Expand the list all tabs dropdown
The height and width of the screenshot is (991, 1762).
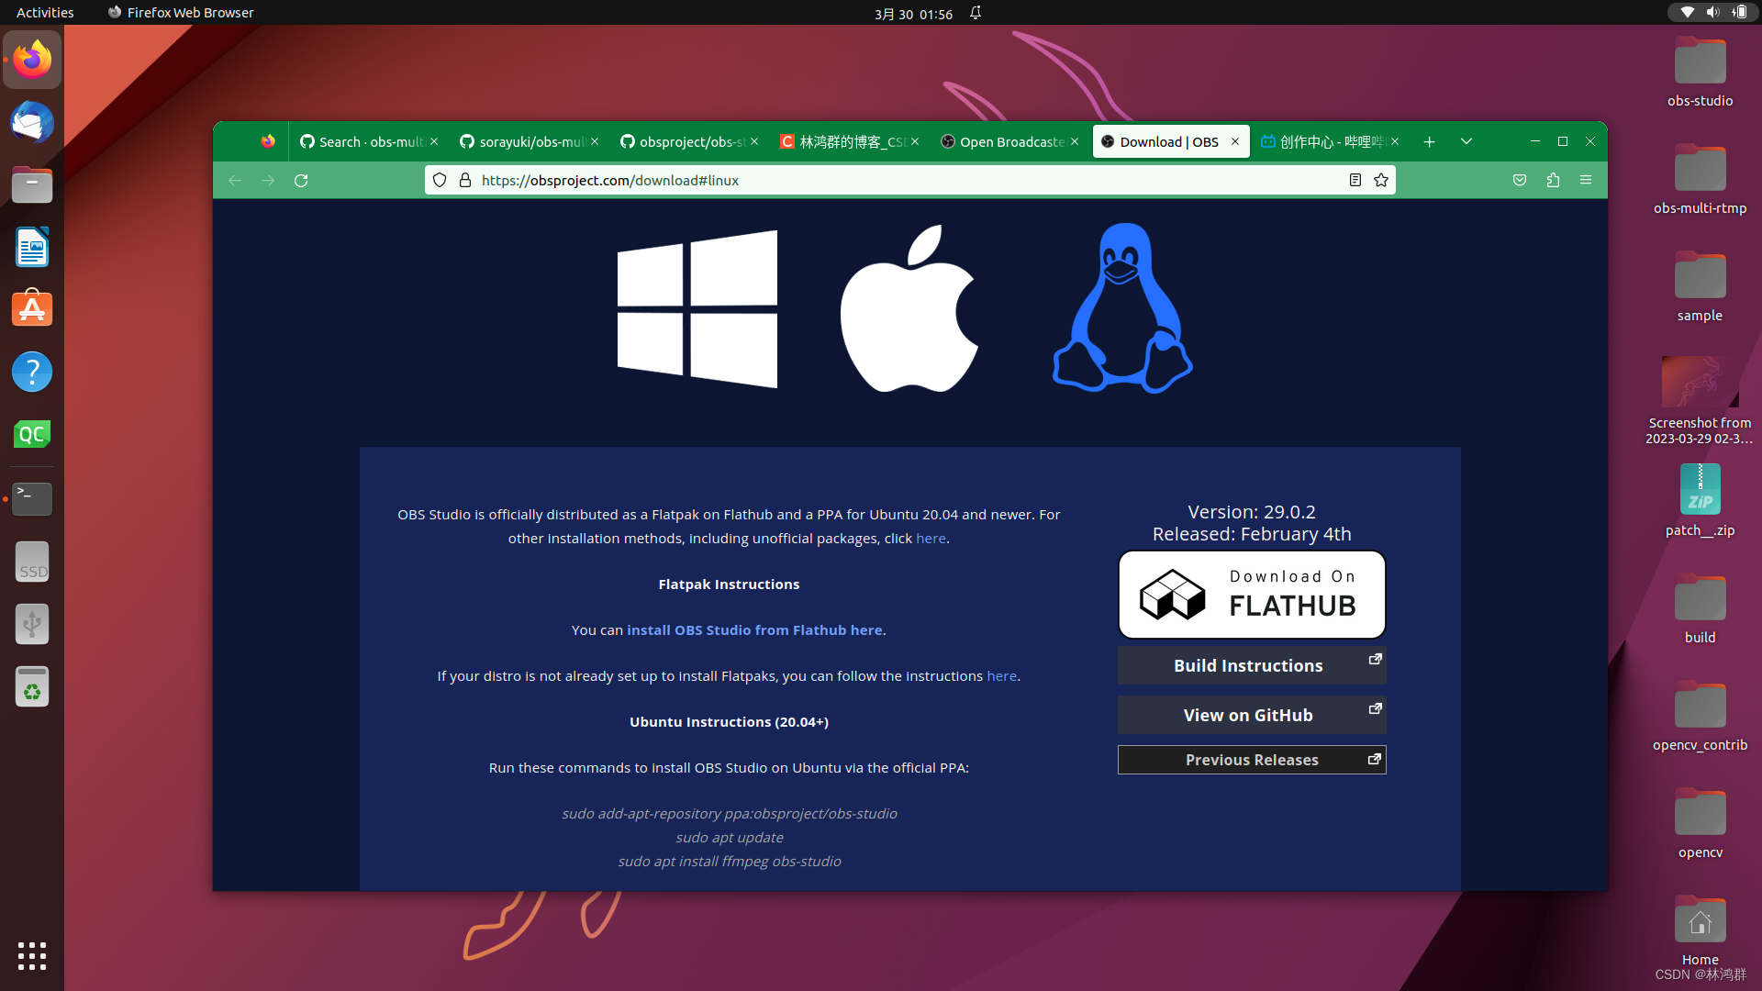click(x=1466, y=141)
